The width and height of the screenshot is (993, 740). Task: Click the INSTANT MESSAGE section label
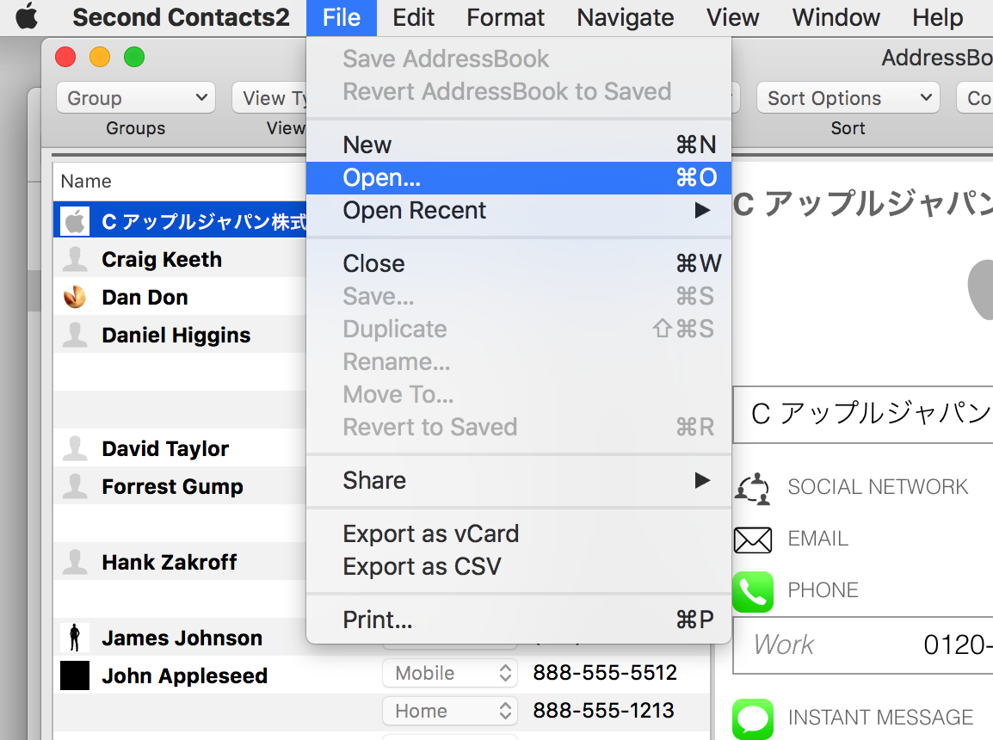point(880,718)
